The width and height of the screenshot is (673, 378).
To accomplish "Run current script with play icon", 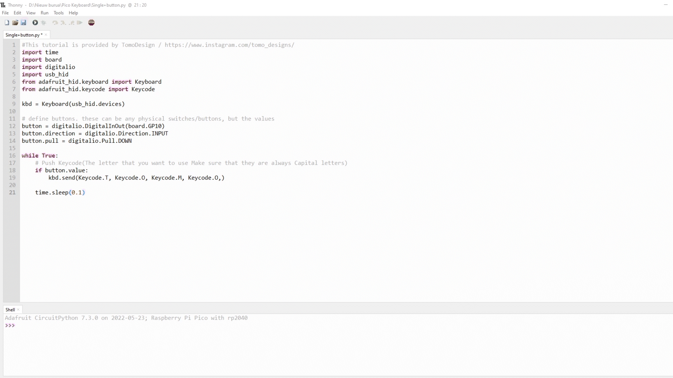I will point(35,23).
